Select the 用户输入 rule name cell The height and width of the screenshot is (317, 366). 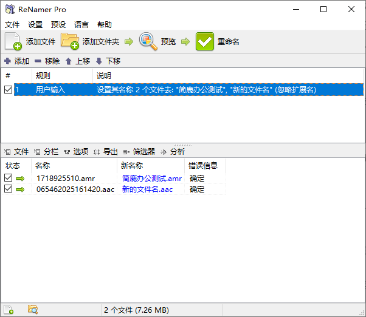[x=50, y=89]
